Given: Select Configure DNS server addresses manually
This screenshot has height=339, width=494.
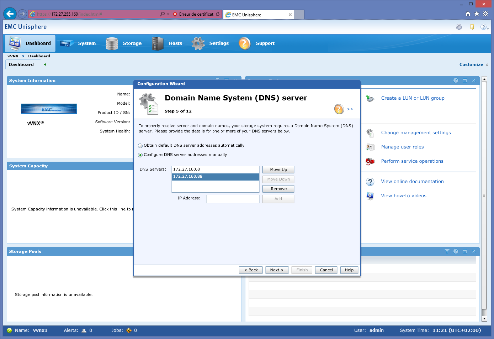Looking at the screenshot, I should [x=140, y=155].
